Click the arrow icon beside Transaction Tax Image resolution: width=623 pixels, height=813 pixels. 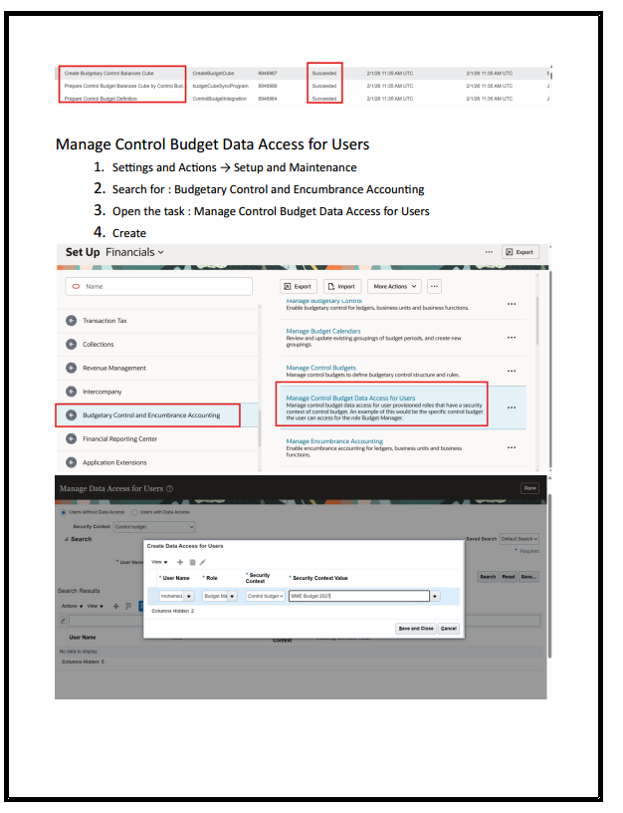click(x=71, y=321)
